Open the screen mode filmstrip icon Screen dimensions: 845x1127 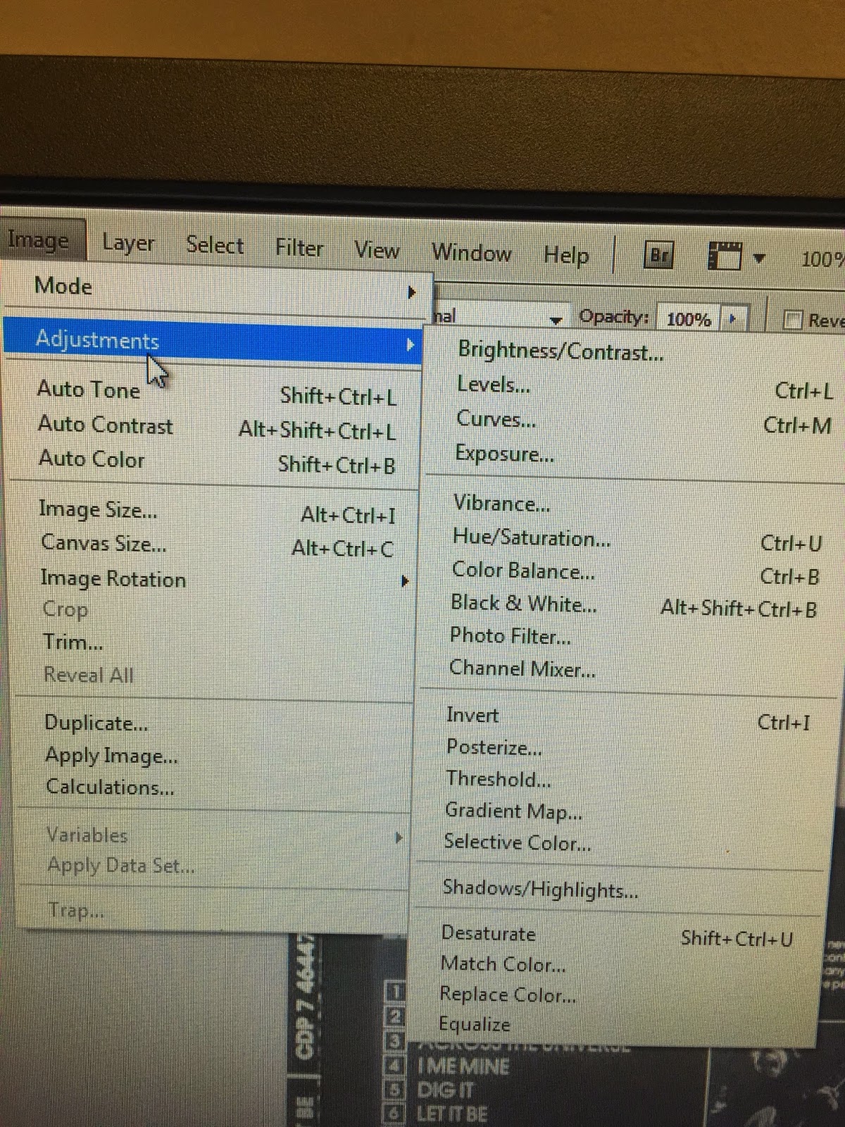725,256
